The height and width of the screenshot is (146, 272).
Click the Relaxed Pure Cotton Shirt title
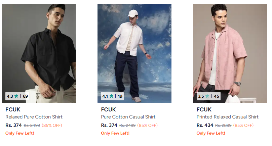34,117
